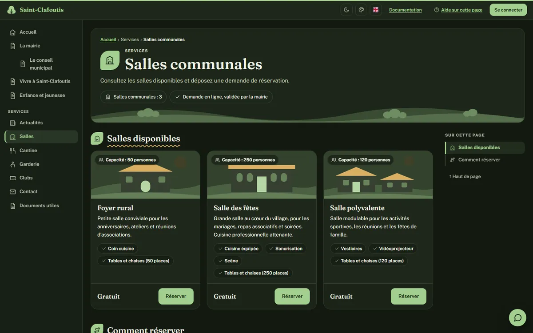Switch language with the UK flag icon

[376, 10]
